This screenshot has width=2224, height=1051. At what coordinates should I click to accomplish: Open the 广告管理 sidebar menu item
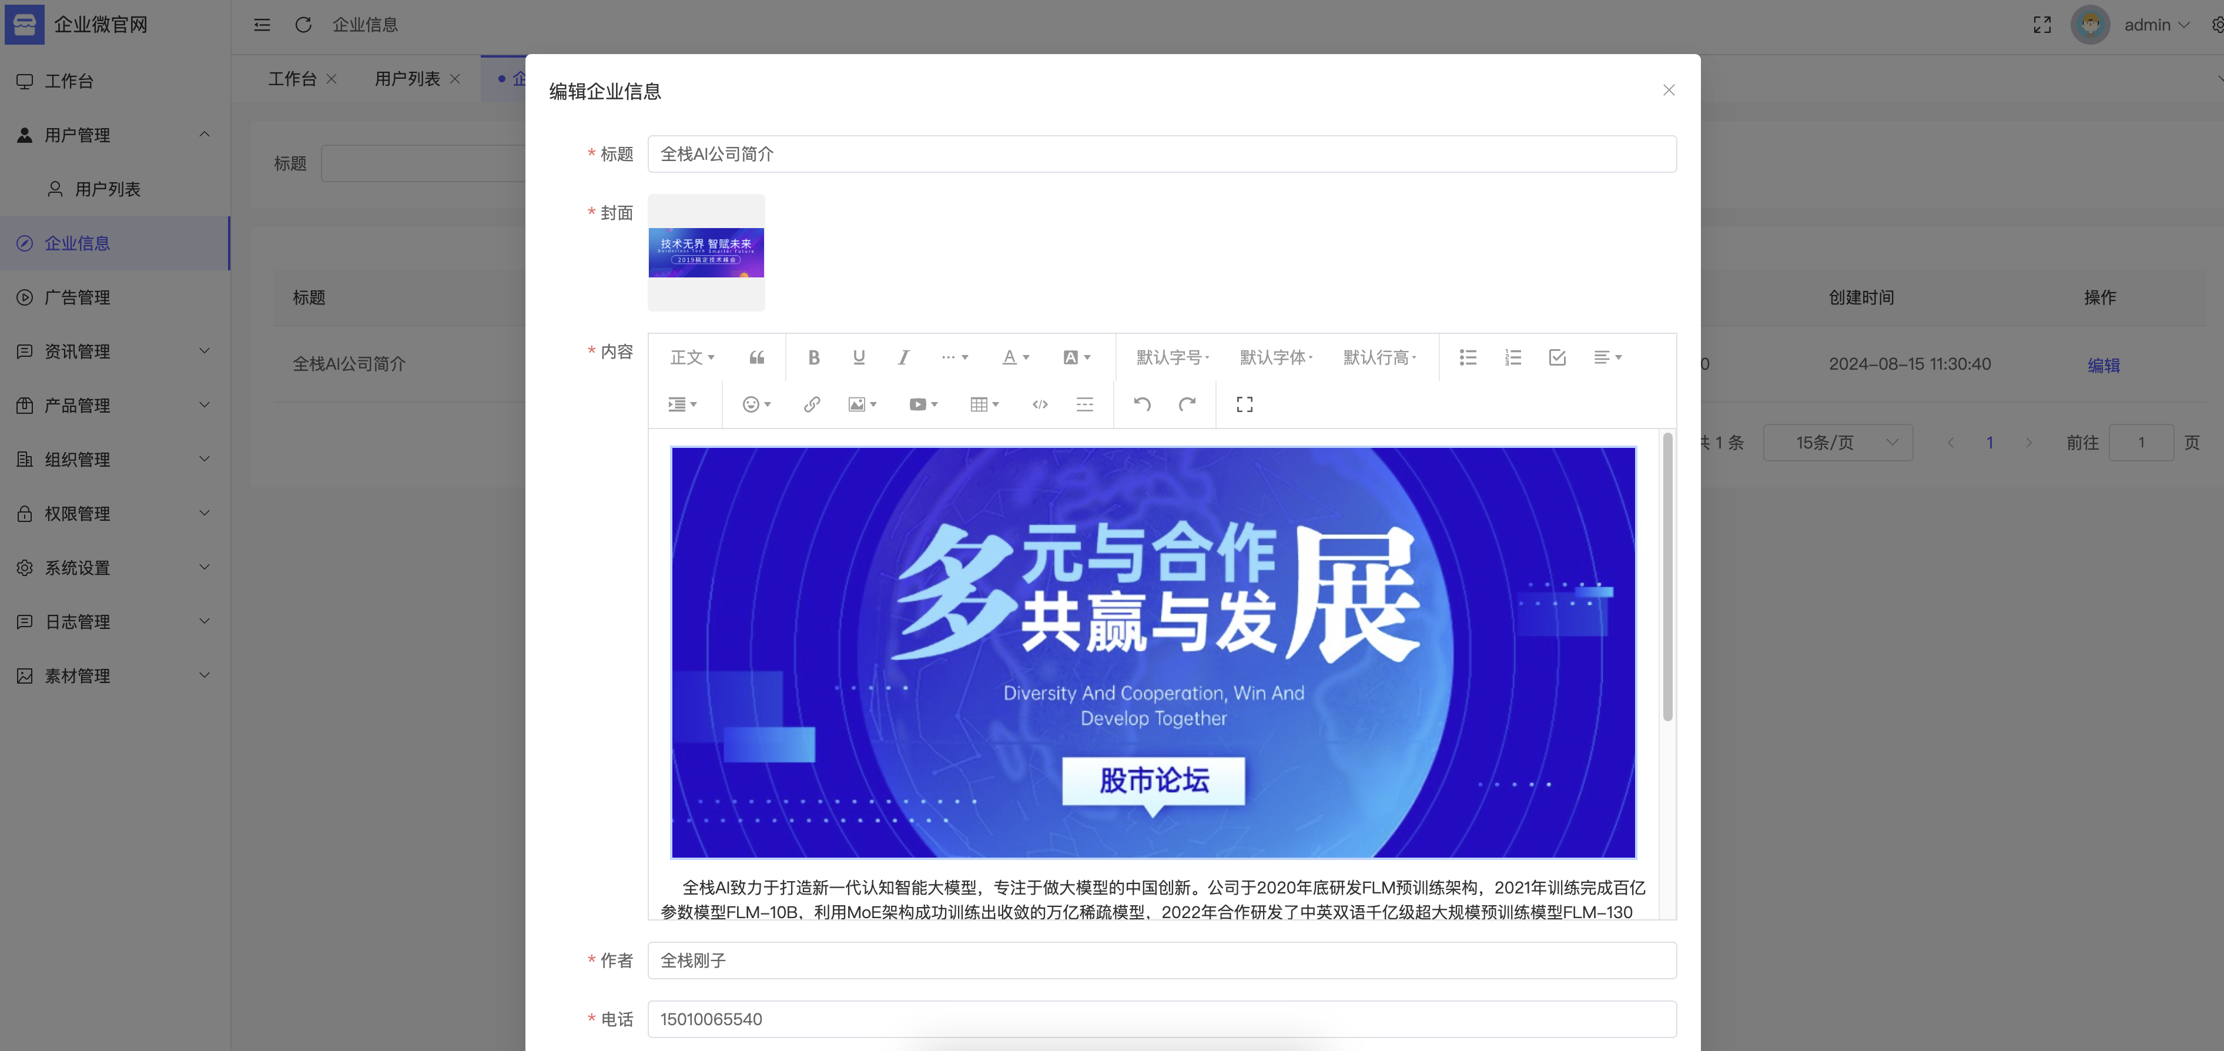pyautogui.click(x=78, y=297)
